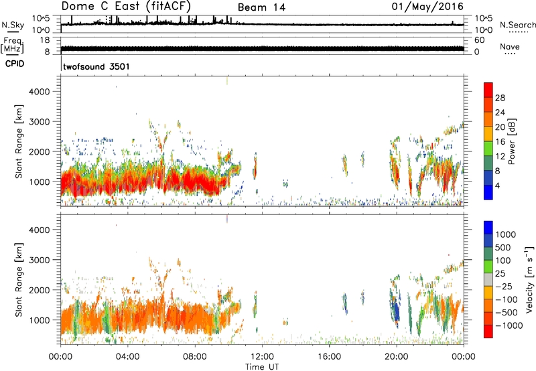Click the "08:00" time tick label
Image resolution: width=536 pixels, height=371 pixels.
(195, 357)
